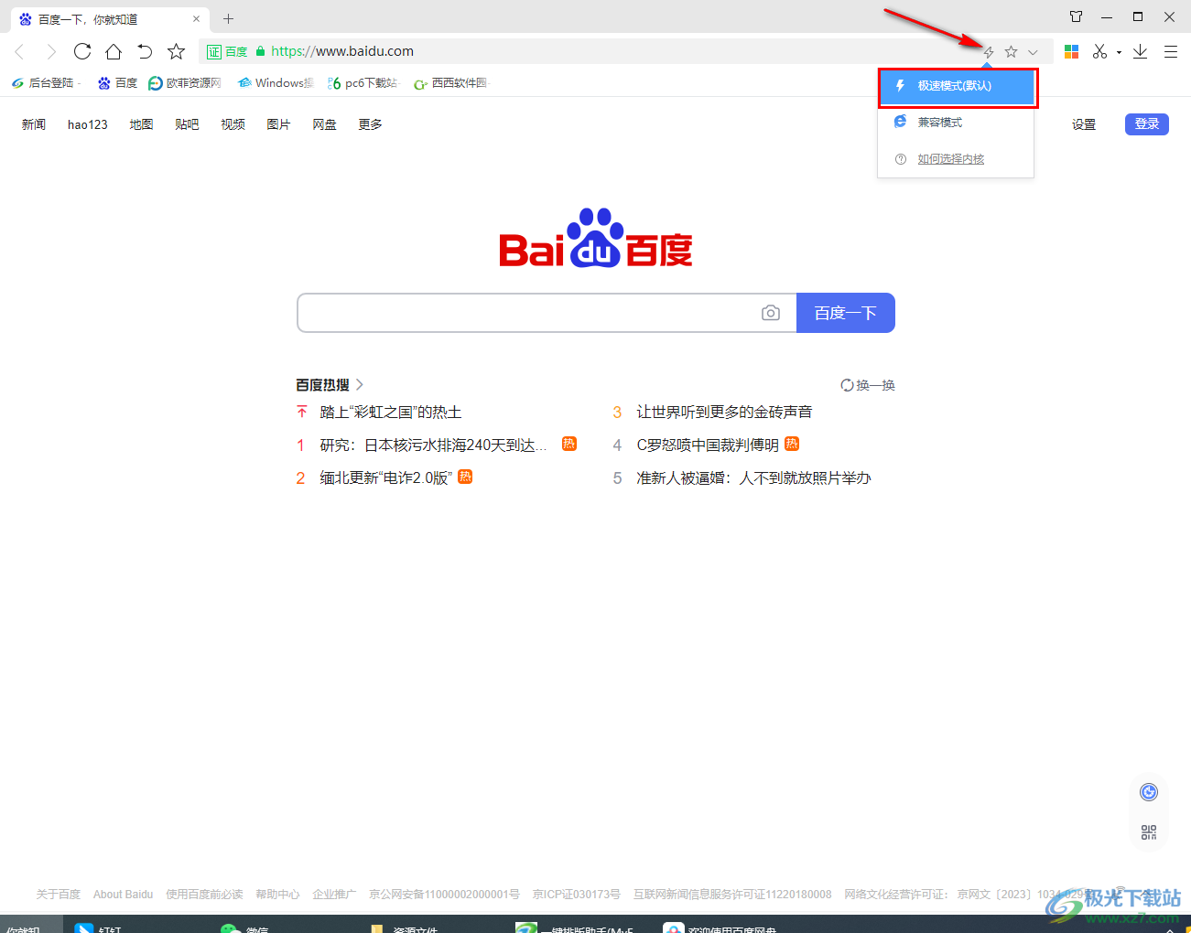Select 兼容模式 option
This screenshot has height=933, width=1191.
point(957,123)
